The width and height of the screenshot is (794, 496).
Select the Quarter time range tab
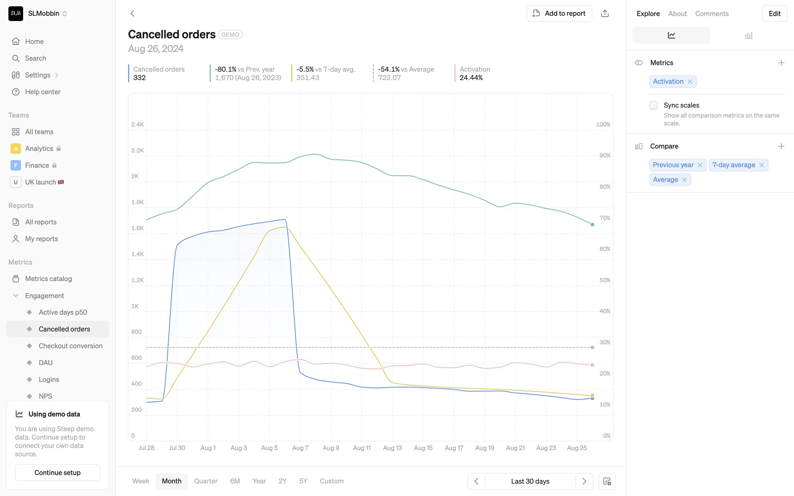[x=206, y=481]
